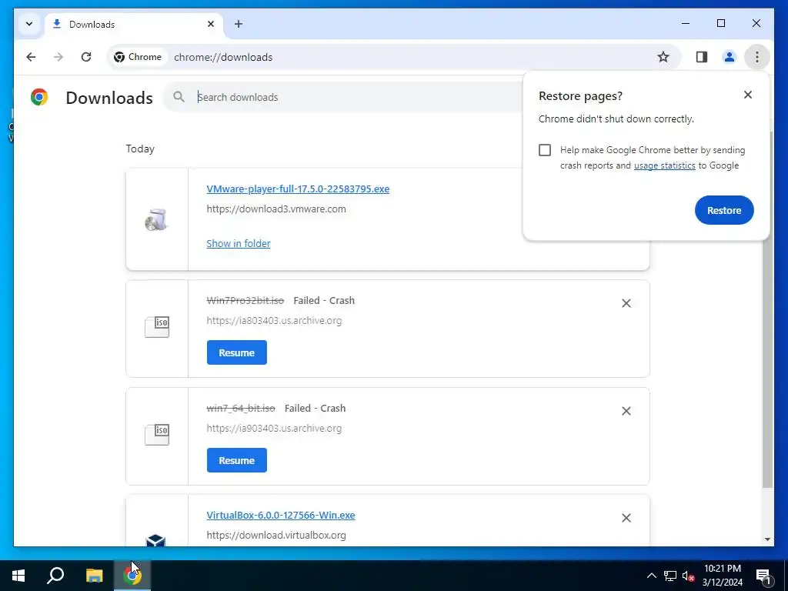This screenshot has height=591, width=788.
Task: Bookmark this tab with the star icon
Action: click(x=663, y=57)
